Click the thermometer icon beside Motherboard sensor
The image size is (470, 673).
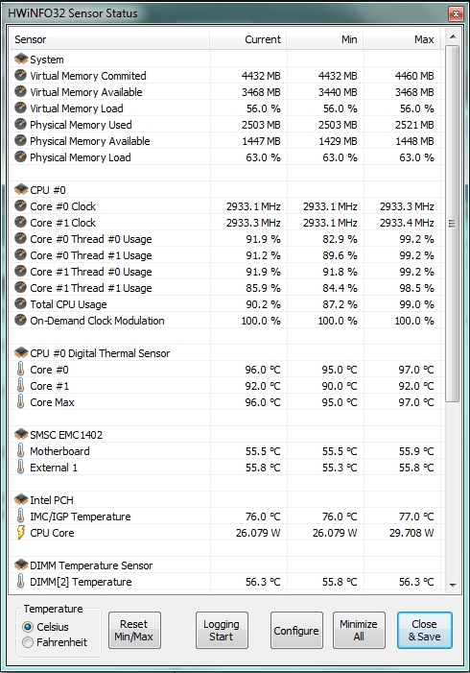20,450
